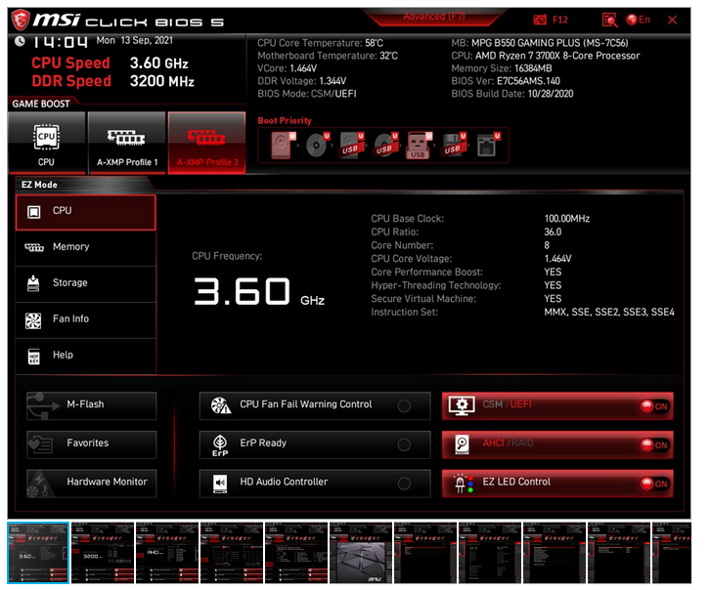Click the GAME BOOST label
This screenshot has width=710, height=590.
pos(42,105)
